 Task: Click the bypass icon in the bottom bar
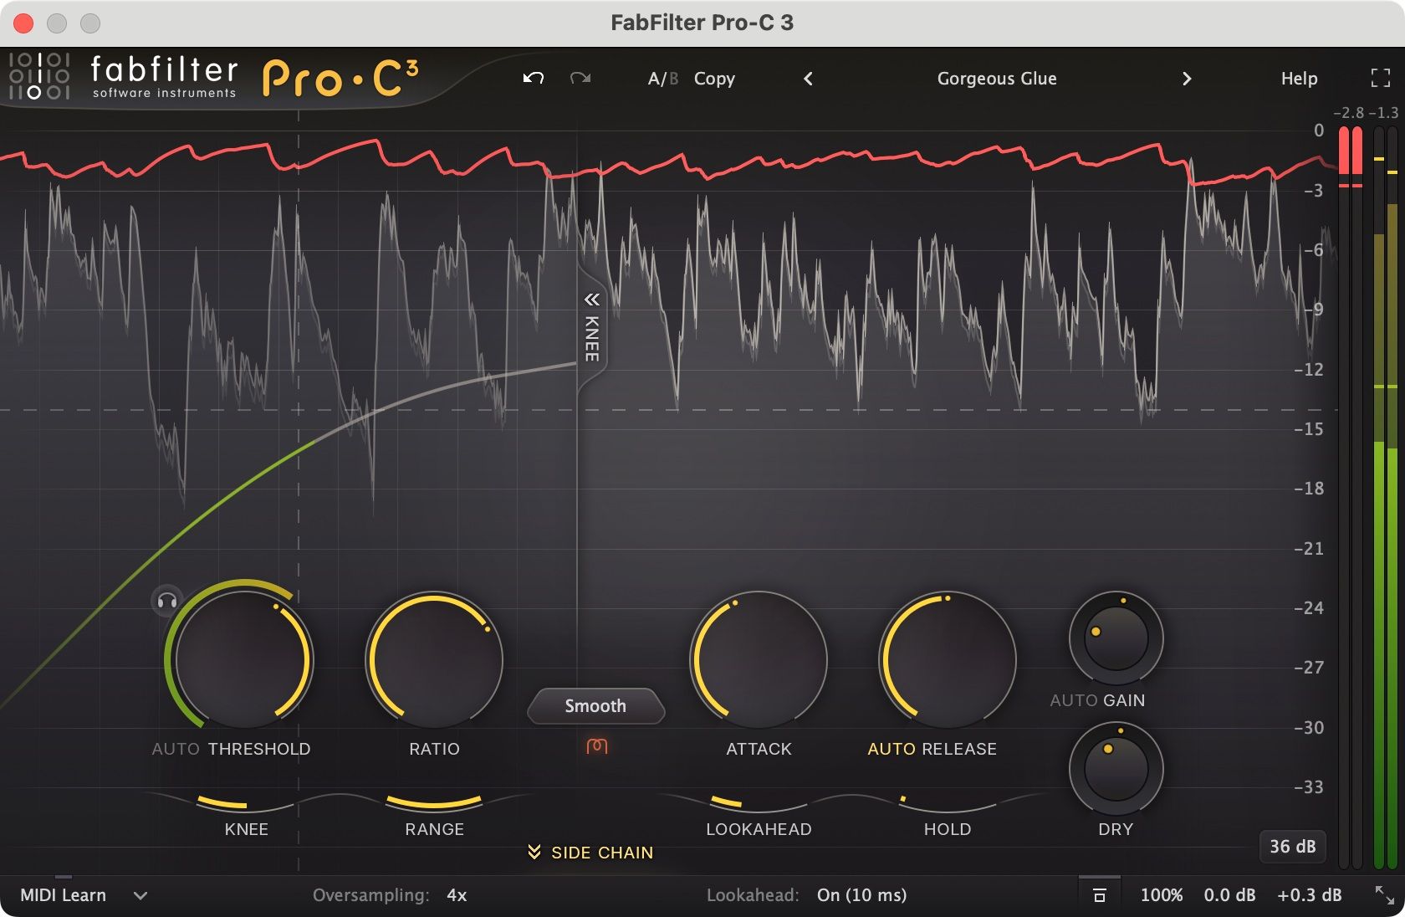pyautogui.click(x=1101, y=894)
